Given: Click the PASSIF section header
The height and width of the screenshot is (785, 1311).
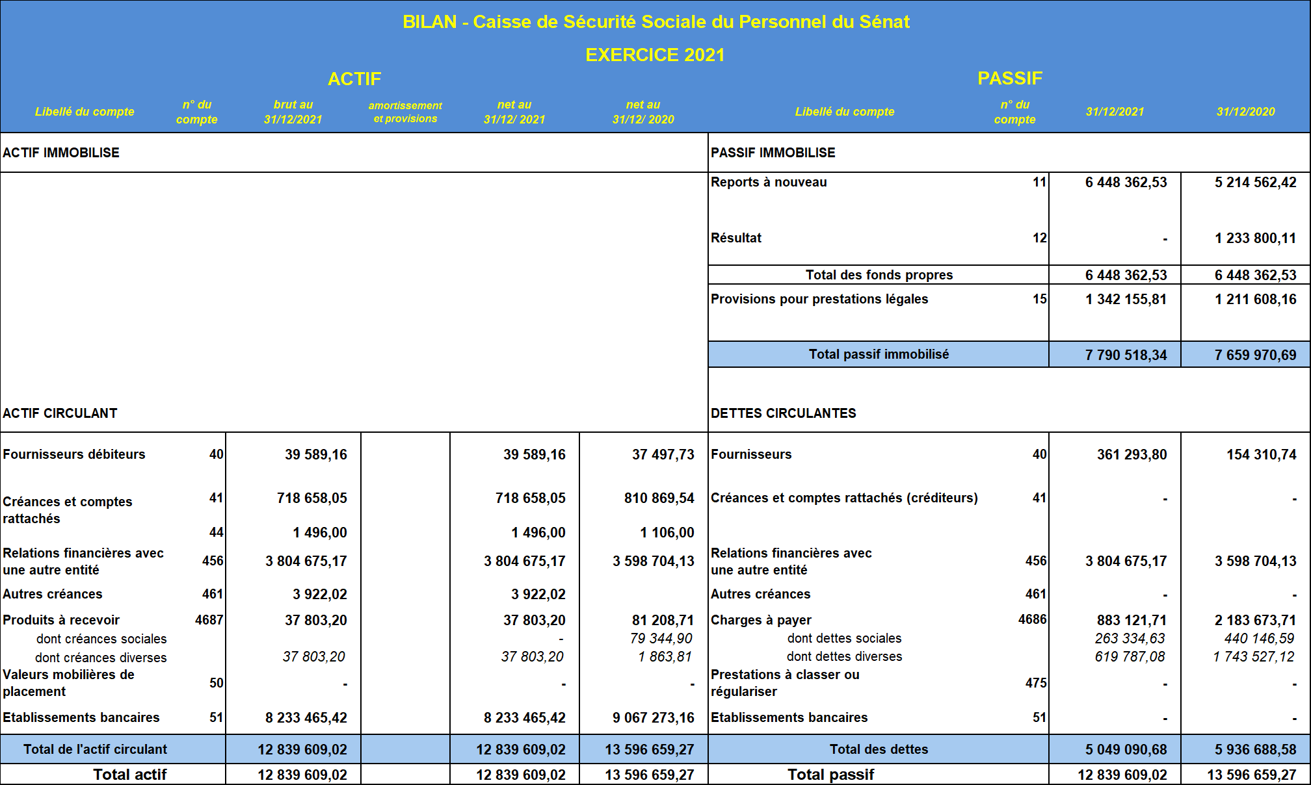Looking at the screenshot, I should [1009, 79].
